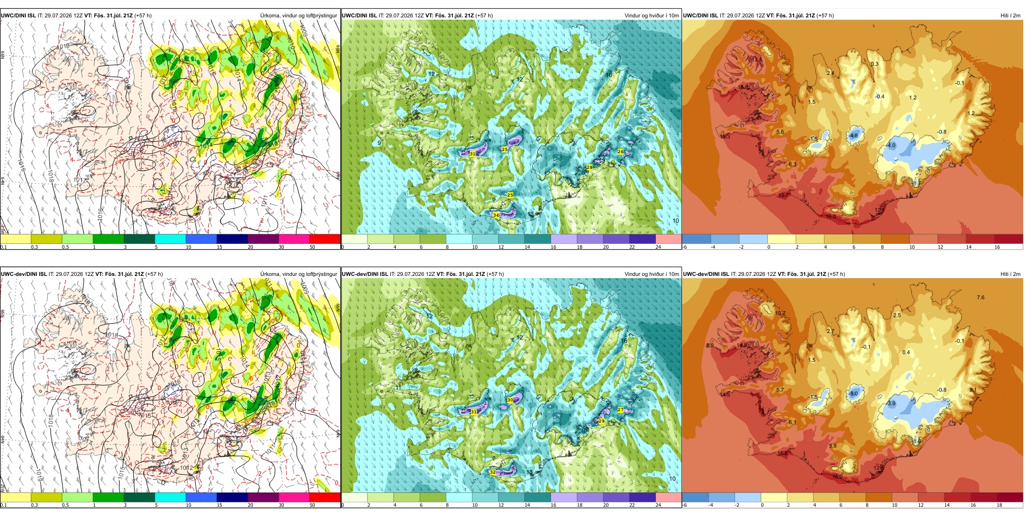Click gust label '34' on top wind map
Viewport: 1033px width, 516px height.
pyautogui.click(x=496, y=215)
